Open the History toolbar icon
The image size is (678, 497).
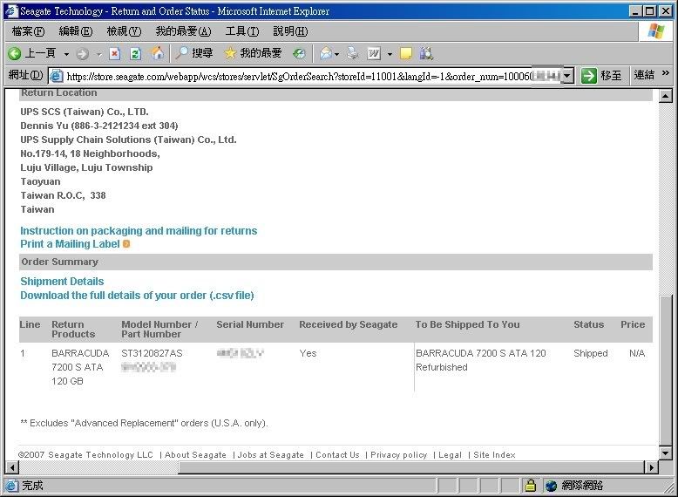pos(299,54)
